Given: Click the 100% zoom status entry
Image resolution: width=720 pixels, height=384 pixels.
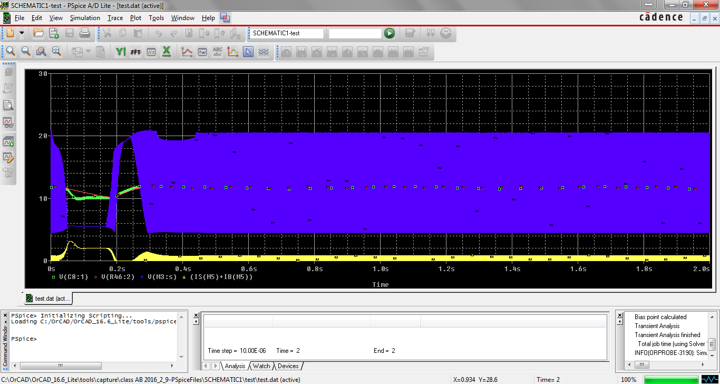Looking at the screenshot, I should [x=628, y=380].
